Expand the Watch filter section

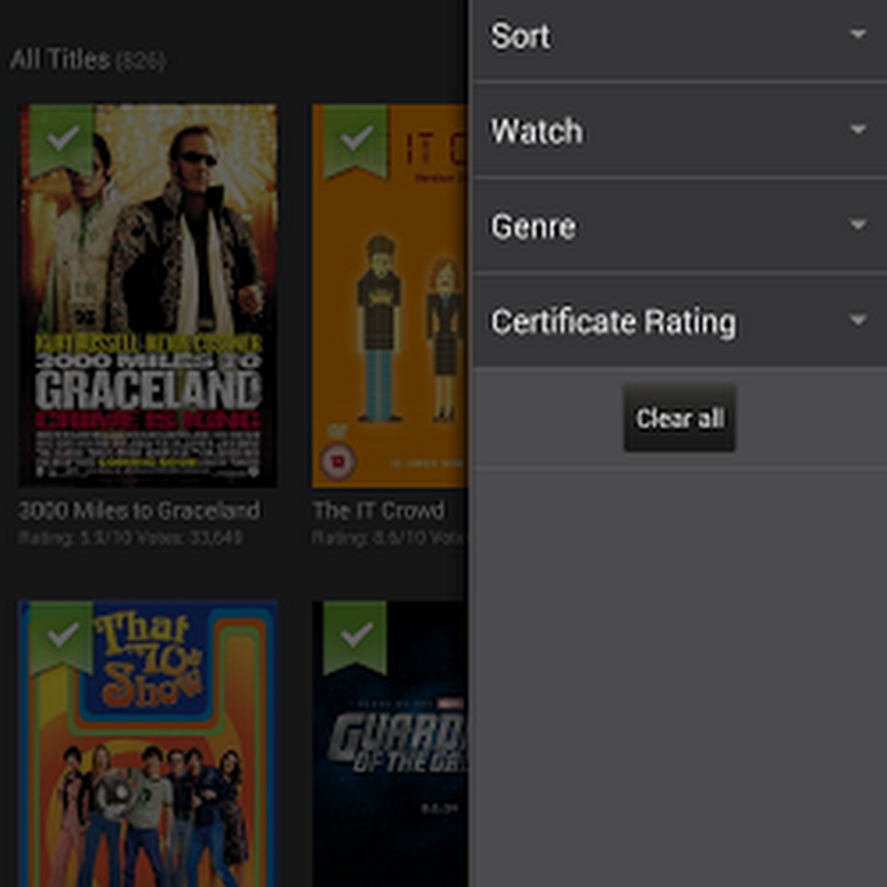pyautogui.click(x=680, y=131)
